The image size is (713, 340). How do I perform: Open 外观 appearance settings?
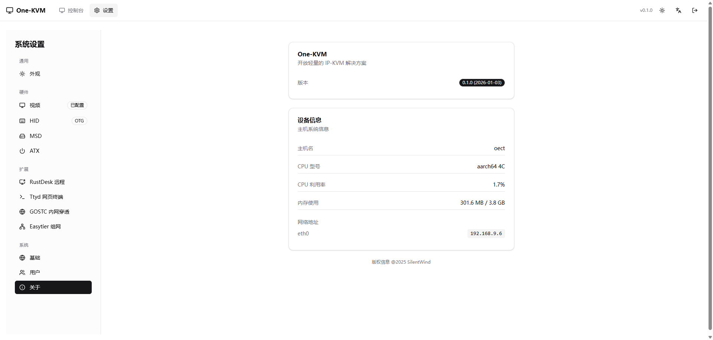point(35,74)
